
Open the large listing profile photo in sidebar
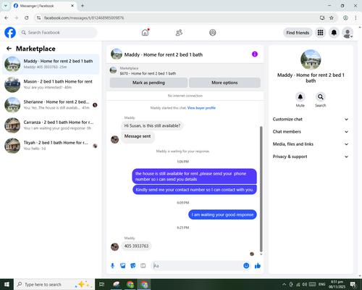click(311, 59)
